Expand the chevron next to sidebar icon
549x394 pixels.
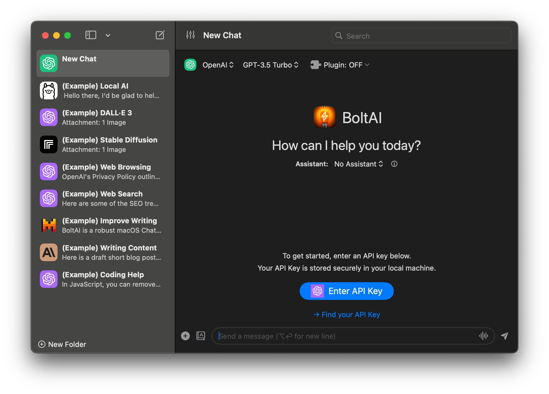pos(108,35)
